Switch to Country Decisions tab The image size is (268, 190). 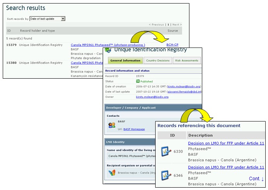(x=158, y=60)
